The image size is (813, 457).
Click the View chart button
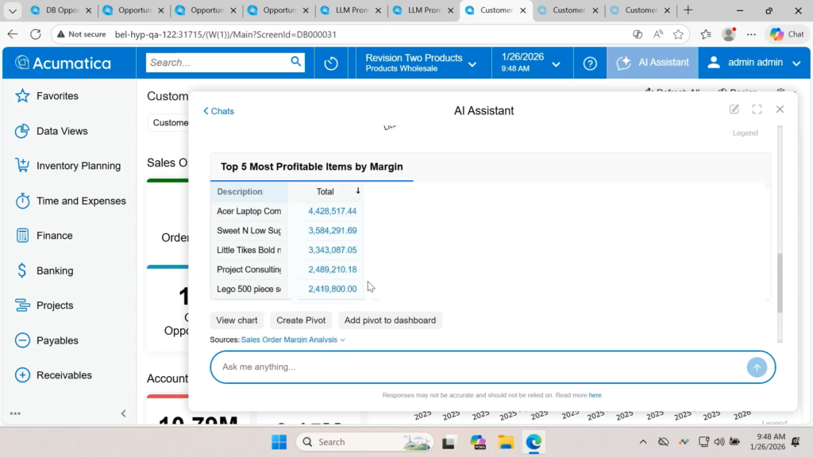(237, 320)
